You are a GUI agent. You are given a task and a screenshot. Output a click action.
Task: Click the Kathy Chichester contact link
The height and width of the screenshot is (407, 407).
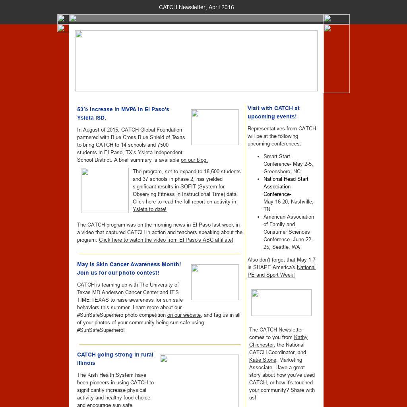[x=278, y=341]
